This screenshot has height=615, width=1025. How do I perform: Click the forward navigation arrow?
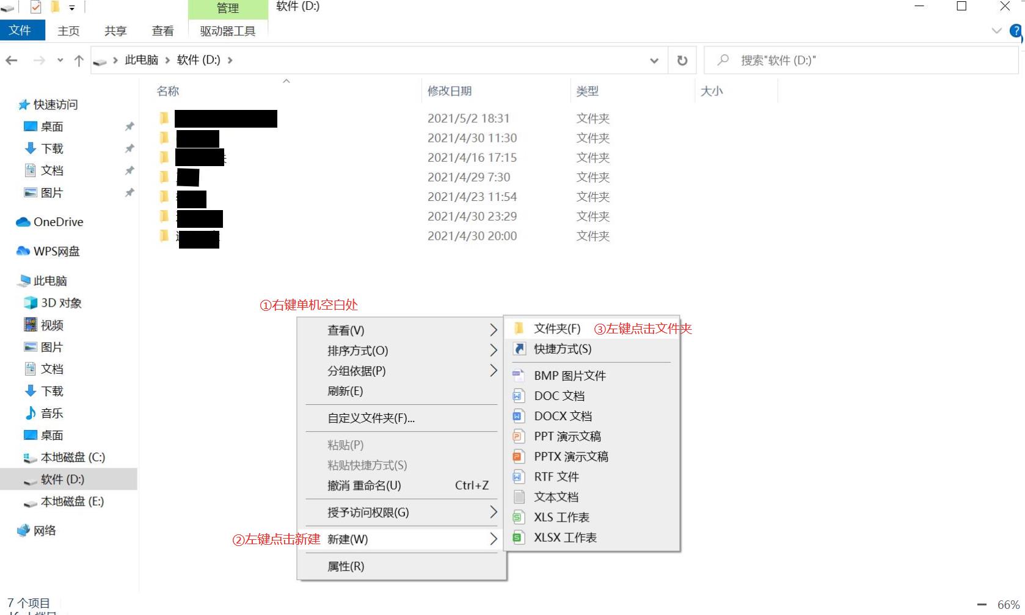39,60
